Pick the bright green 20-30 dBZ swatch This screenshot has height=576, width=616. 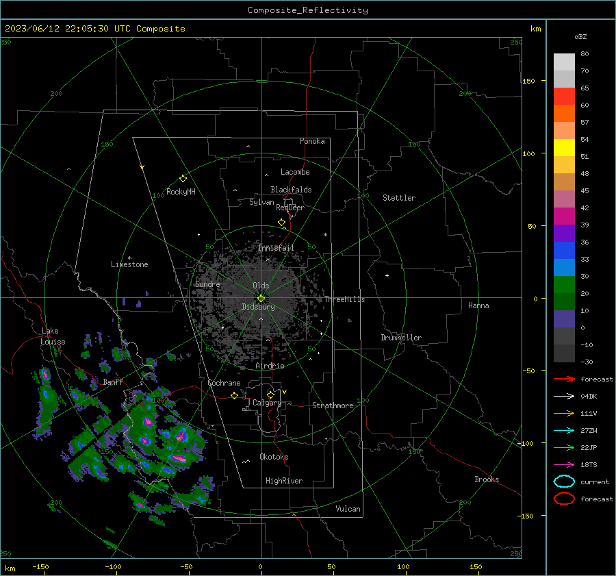point(564,285)
